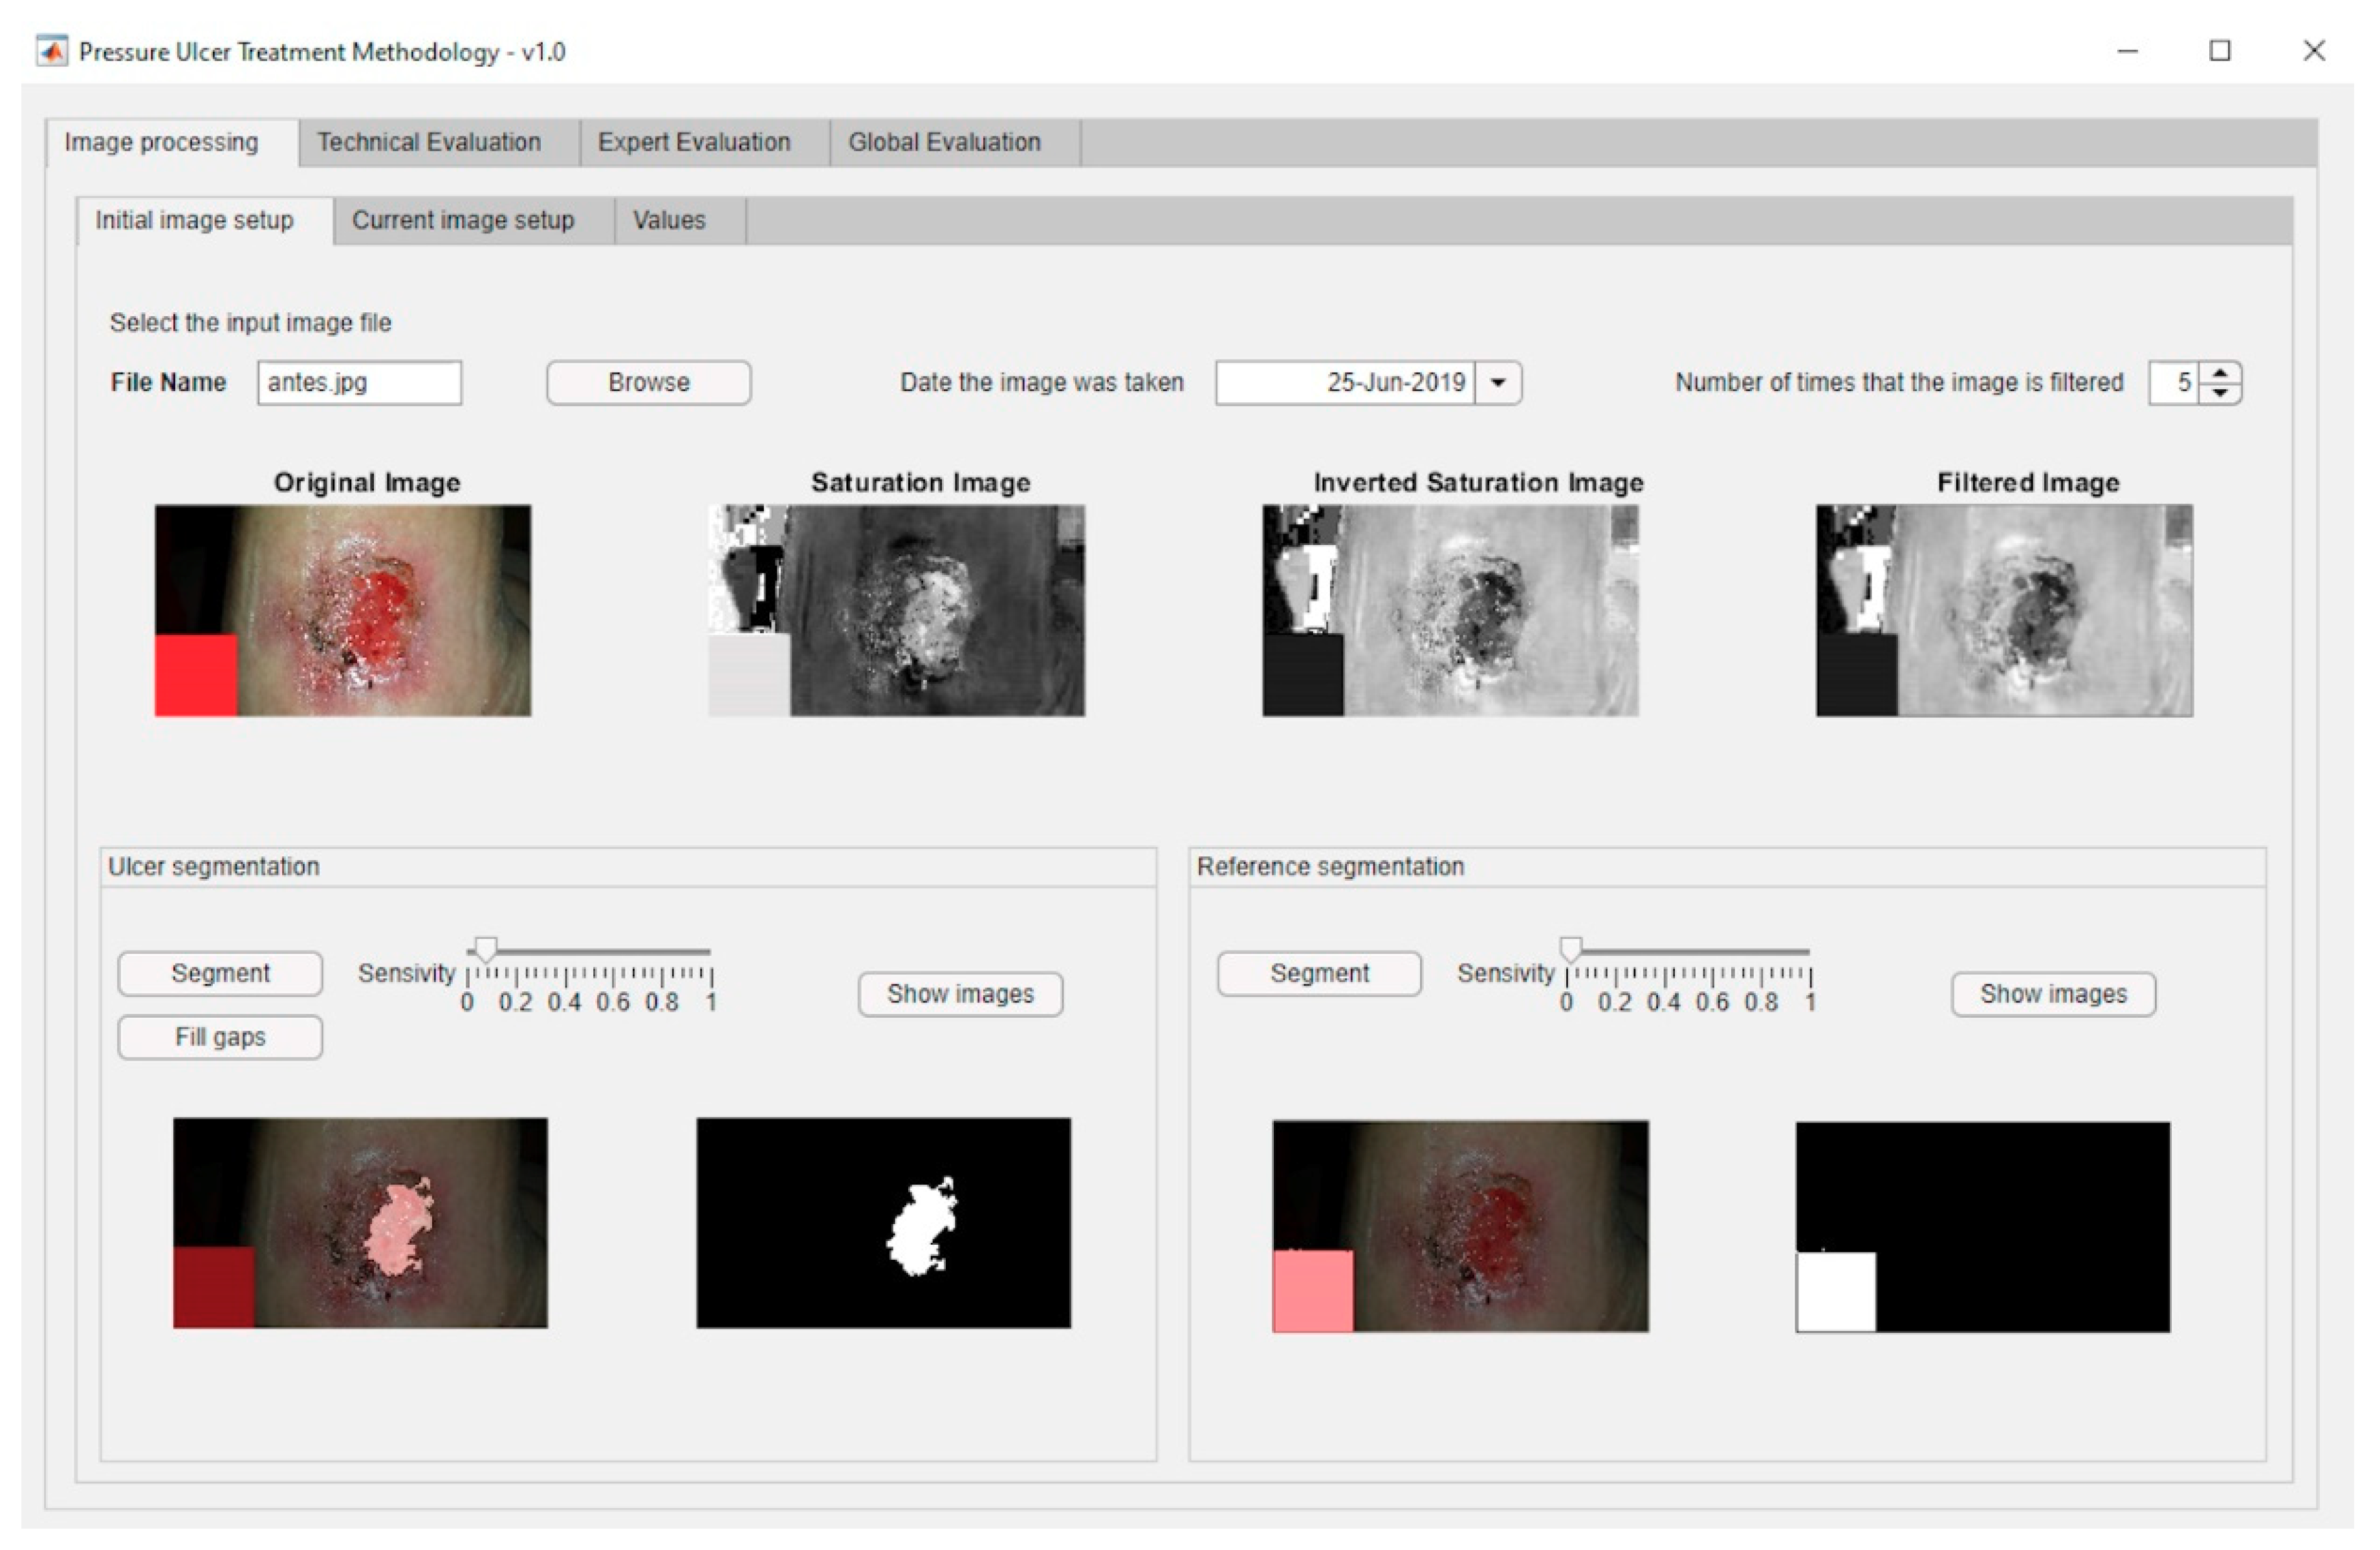Click the ulcer overlay segmented image
The width and height of the screenshot is (2380, 1550).
tap(360, 1223)
